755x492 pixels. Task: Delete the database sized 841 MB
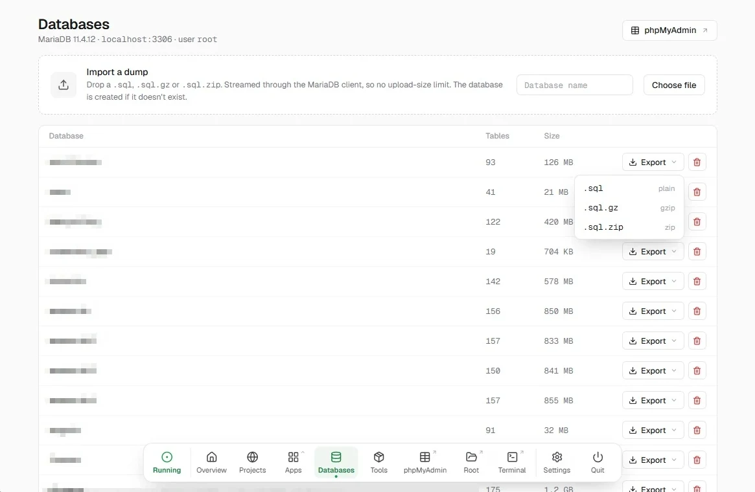(x=697, y=371)
